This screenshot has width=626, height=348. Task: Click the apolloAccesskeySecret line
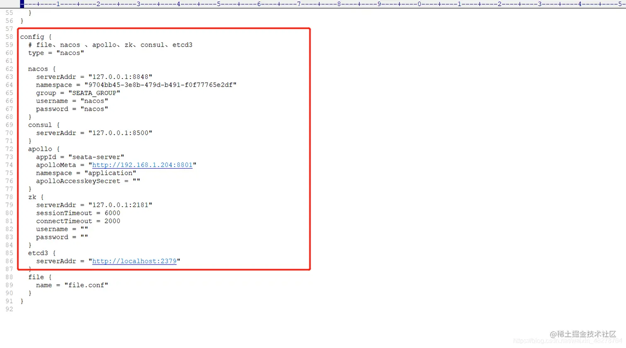[x=88, y=181]
